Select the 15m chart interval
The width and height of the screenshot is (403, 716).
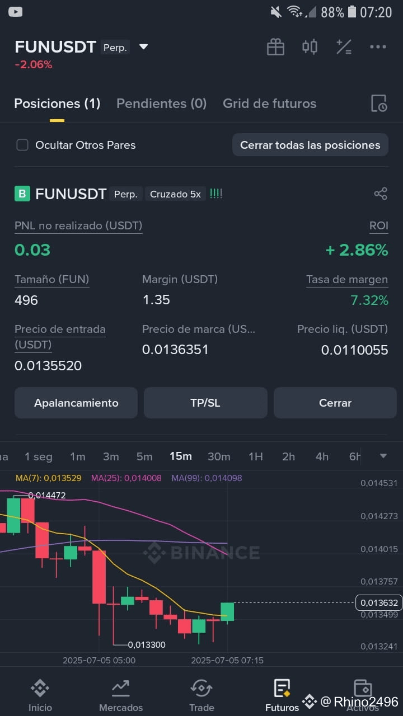181,456
